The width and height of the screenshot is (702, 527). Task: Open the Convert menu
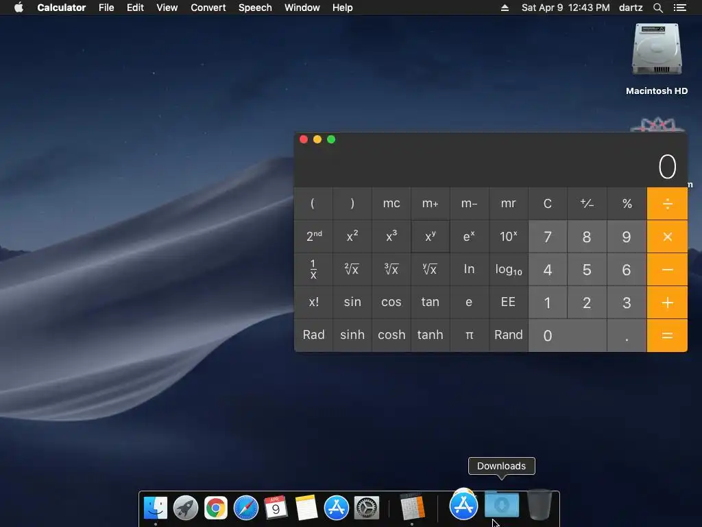point(208,8)
